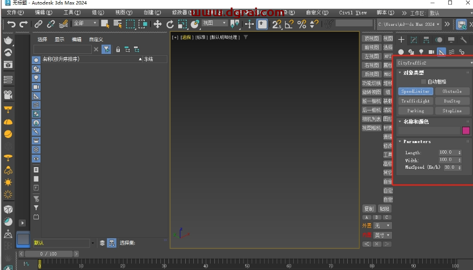Open the Civil View menu
Screen dimensions: 473x270
click(353, 12)
